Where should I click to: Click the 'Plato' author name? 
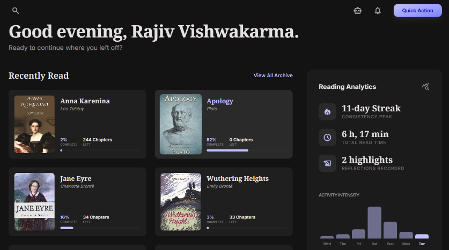tap(212, 109)
